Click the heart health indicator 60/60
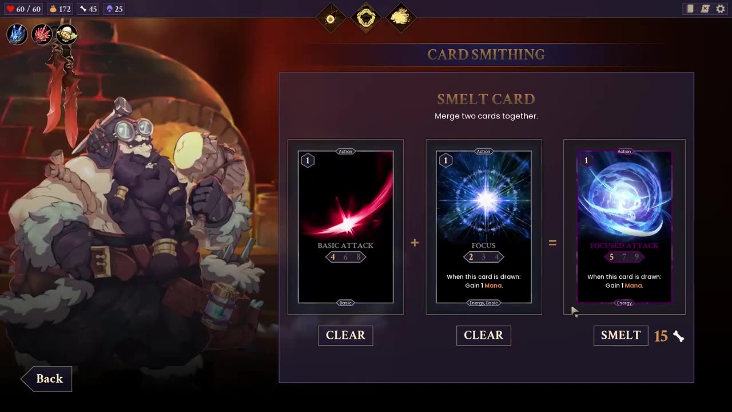Image resolution: width=732 pixels, height=412 pixels. tap(23, 9)
